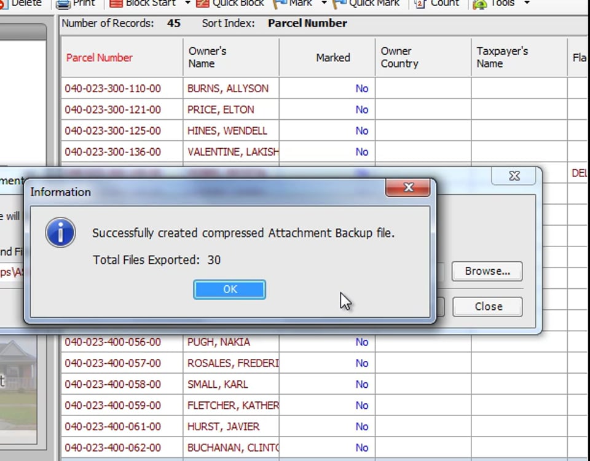
Task: Click owner name FLETCHER, KATHER
Action: pyautogui.click(x=233, y=405)
